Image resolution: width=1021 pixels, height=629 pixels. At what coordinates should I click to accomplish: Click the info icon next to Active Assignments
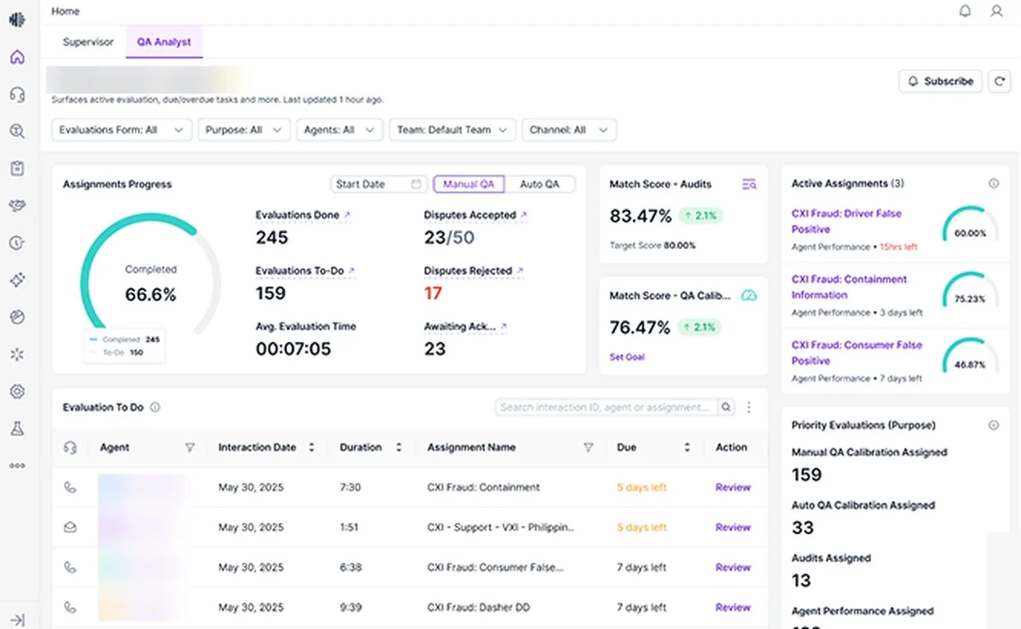[x=994, y=183]
